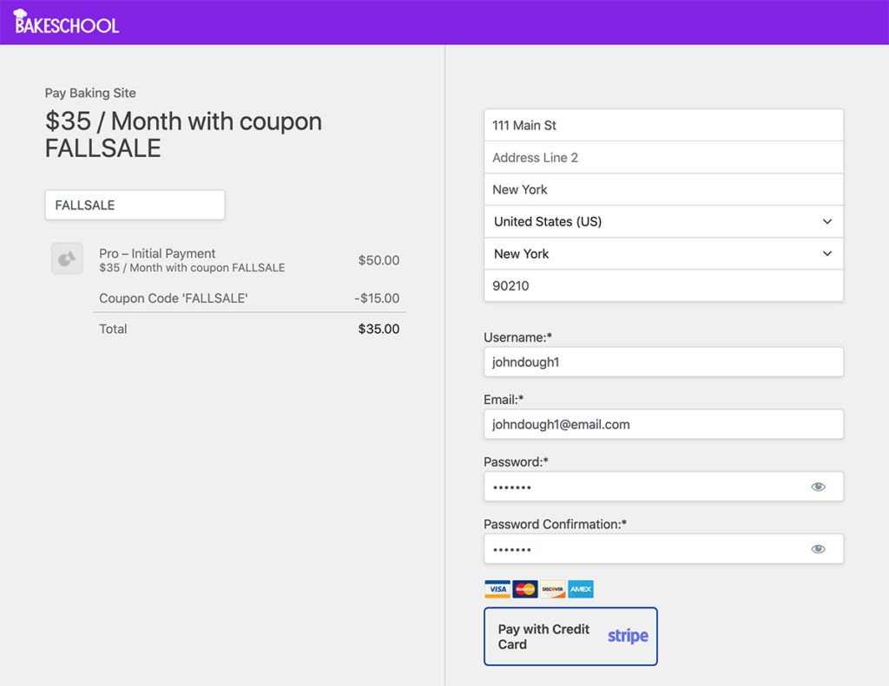
Task: Reveal the Password Confirmation field text
Action: click(818, 549)
